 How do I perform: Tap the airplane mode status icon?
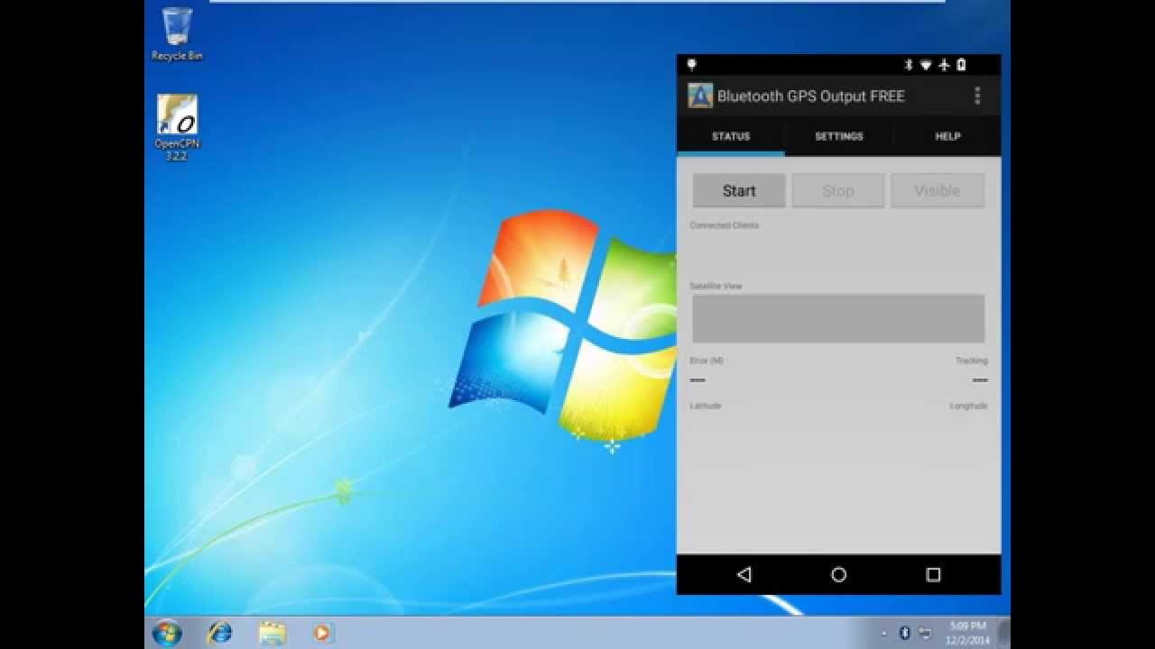944,65
